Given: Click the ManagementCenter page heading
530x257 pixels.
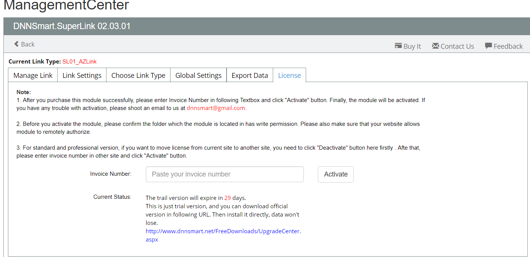Looking at the screenshot, I should tap(66, 5).
